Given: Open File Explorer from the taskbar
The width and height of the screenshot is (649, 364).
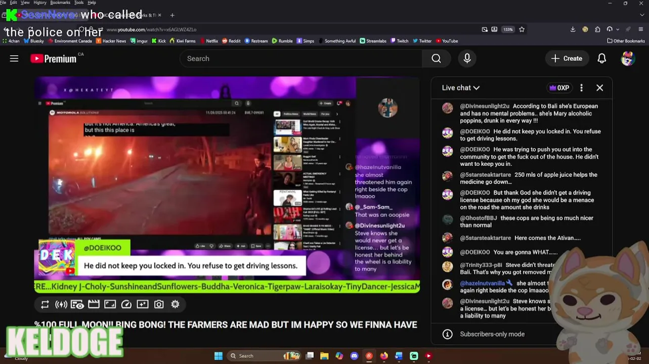Looking at the screenshot, I should 324,356.
